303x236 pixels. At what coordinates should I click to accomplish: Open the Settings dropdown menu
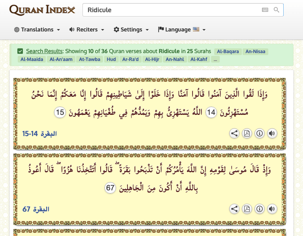pyautogui.click(x=131, y=29)
